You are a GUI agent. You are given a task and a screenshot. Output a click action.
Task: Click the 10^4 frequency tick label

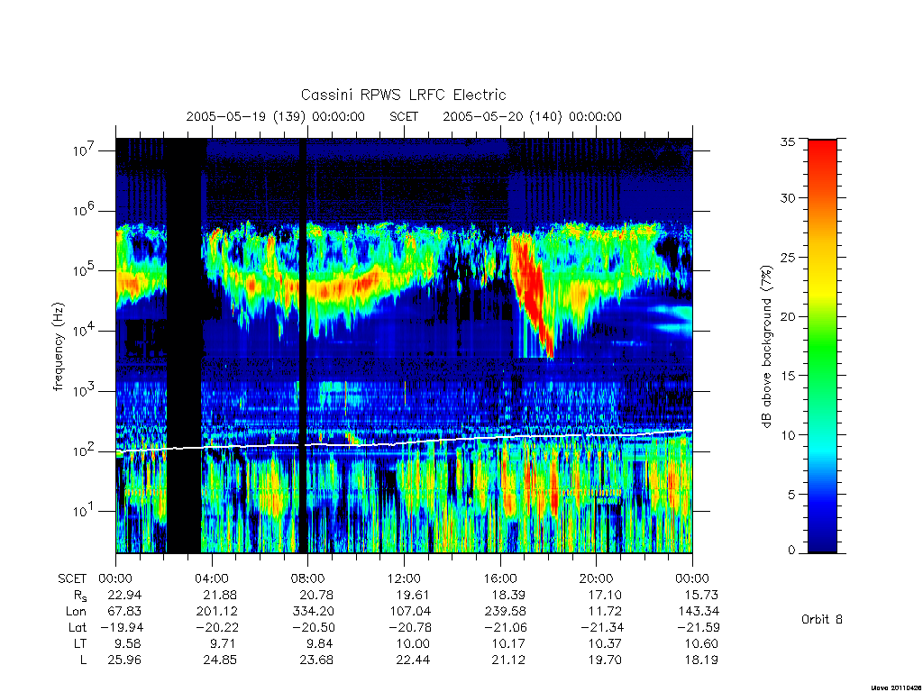[84, 332]
